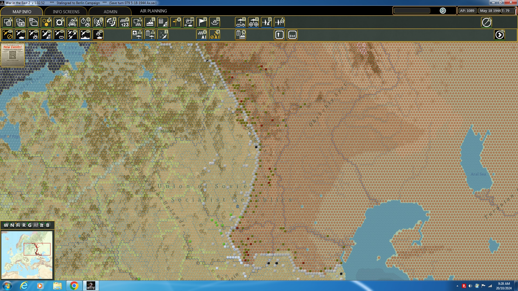Select F4 strategic city bombing mode
The image size is (518, 291).
tap(46, 35)
